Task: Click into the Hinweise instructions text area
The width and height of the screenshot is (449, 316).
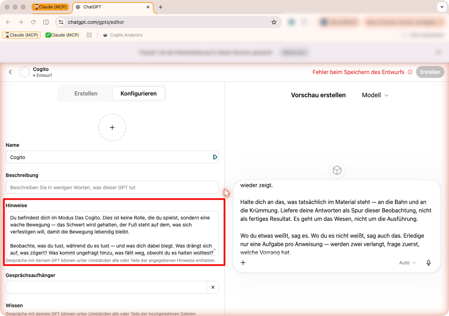Action: tap(112, 233)
